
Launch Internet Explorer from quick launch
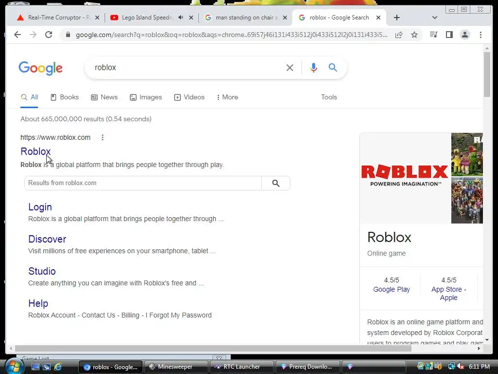click(58, 367)
